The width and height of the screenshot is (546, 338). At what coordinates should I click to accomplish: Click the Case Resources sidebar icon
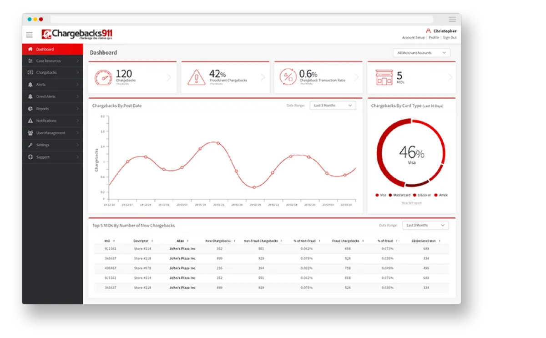(30, 61)
